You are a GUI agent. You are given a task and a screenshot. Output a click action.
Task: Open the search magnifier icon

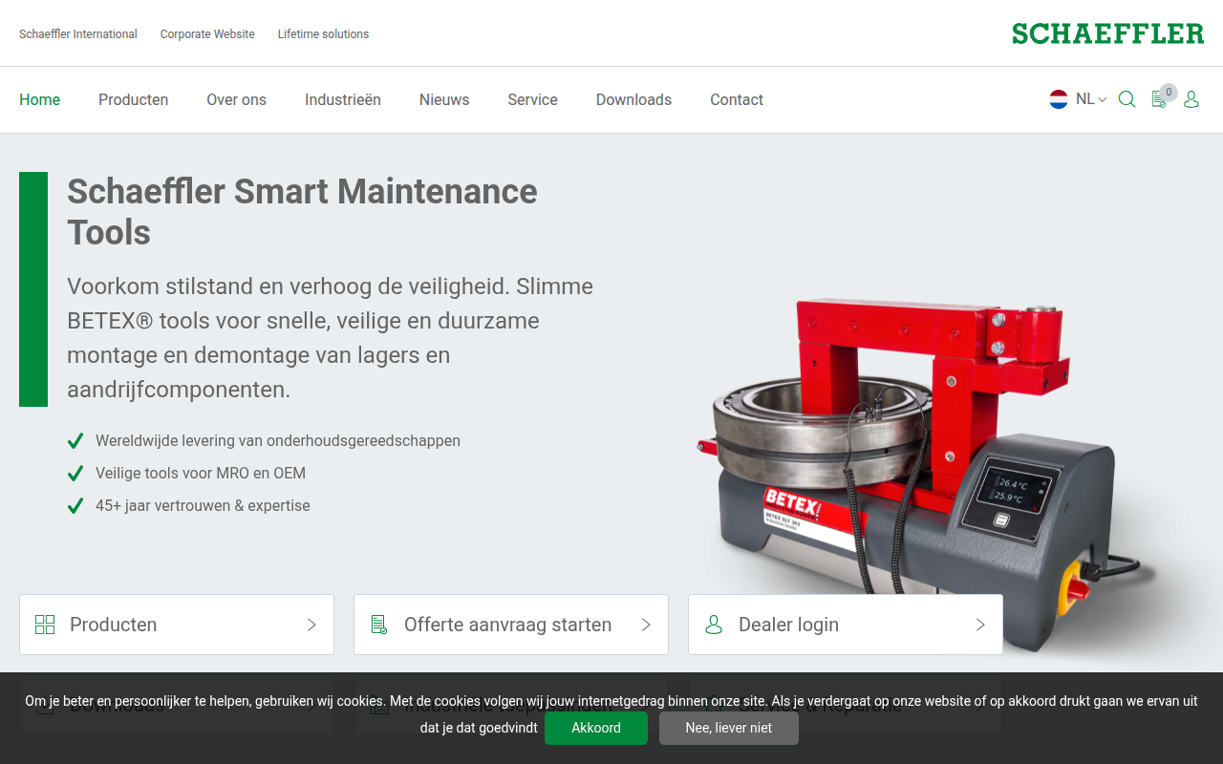[1126, 99]
